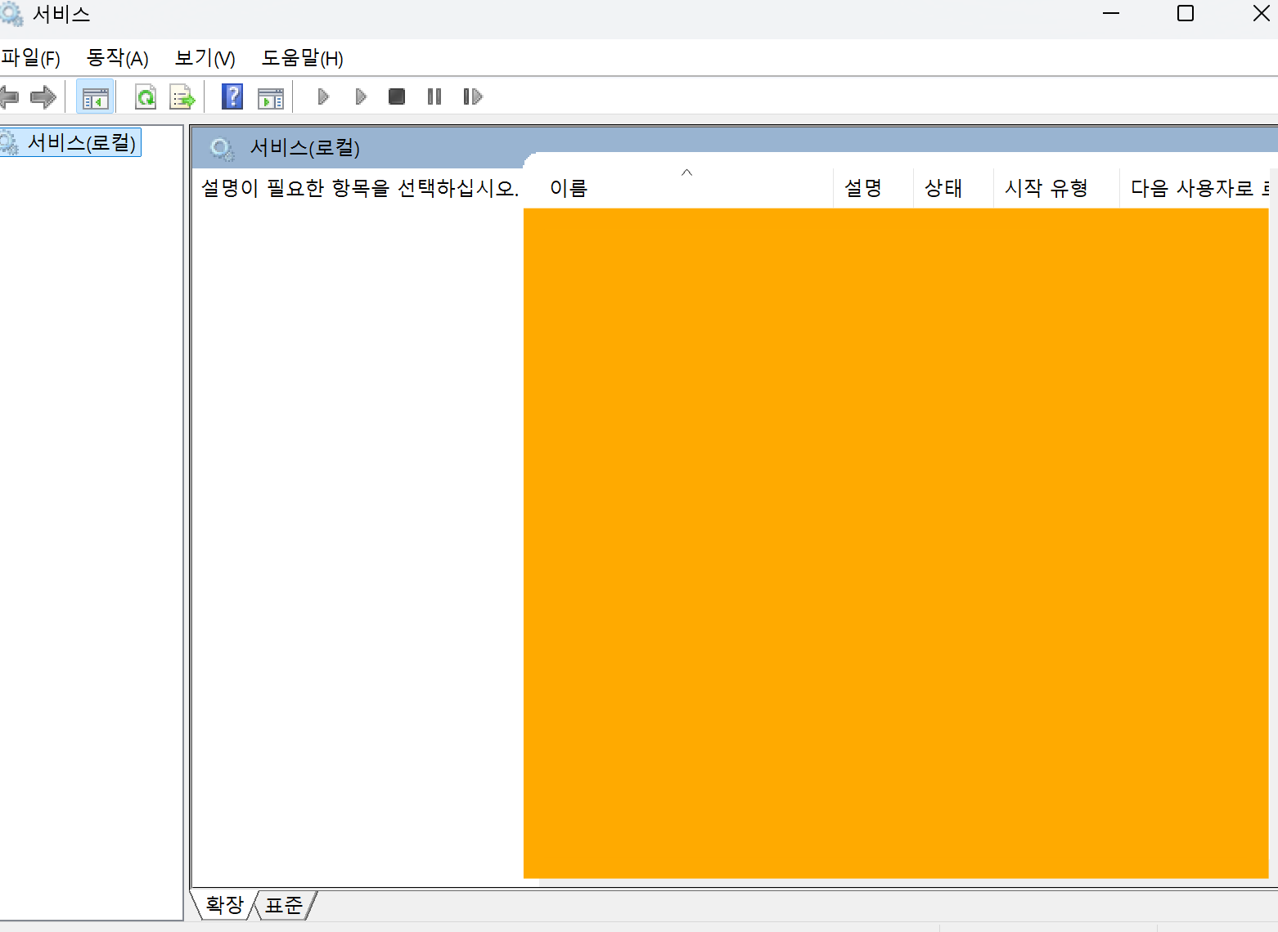This screenshot has width=1278, height=932.
Task: Toggle the show/hide action pane icon
Action: [271, 97]
